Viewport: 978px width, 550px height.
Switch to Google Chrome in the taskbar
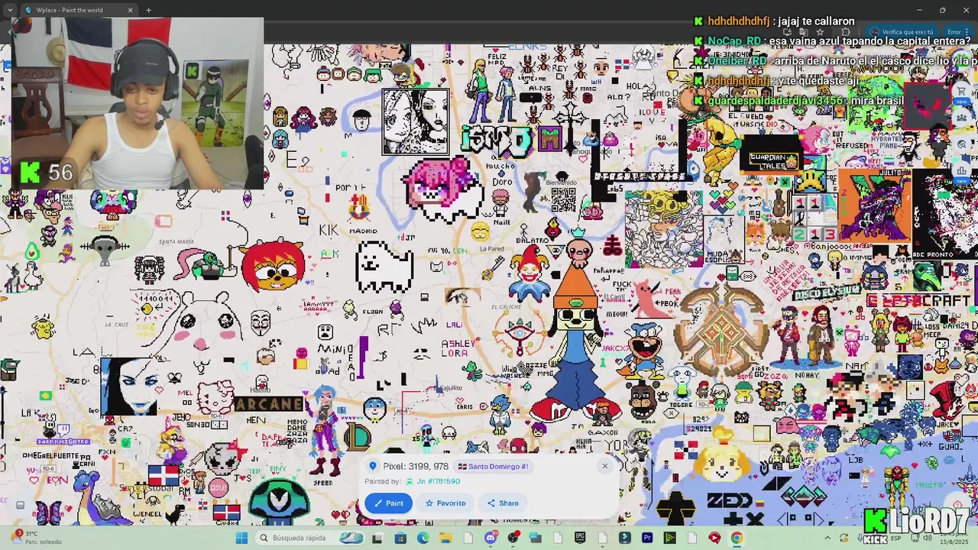(x=737, y=538)
